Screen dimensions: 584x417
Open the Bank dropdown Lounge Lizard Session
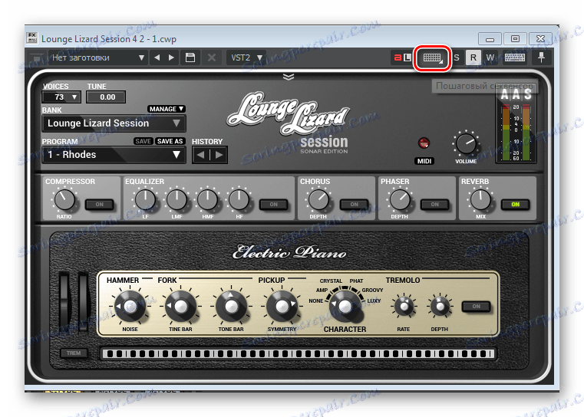point(114,123)
